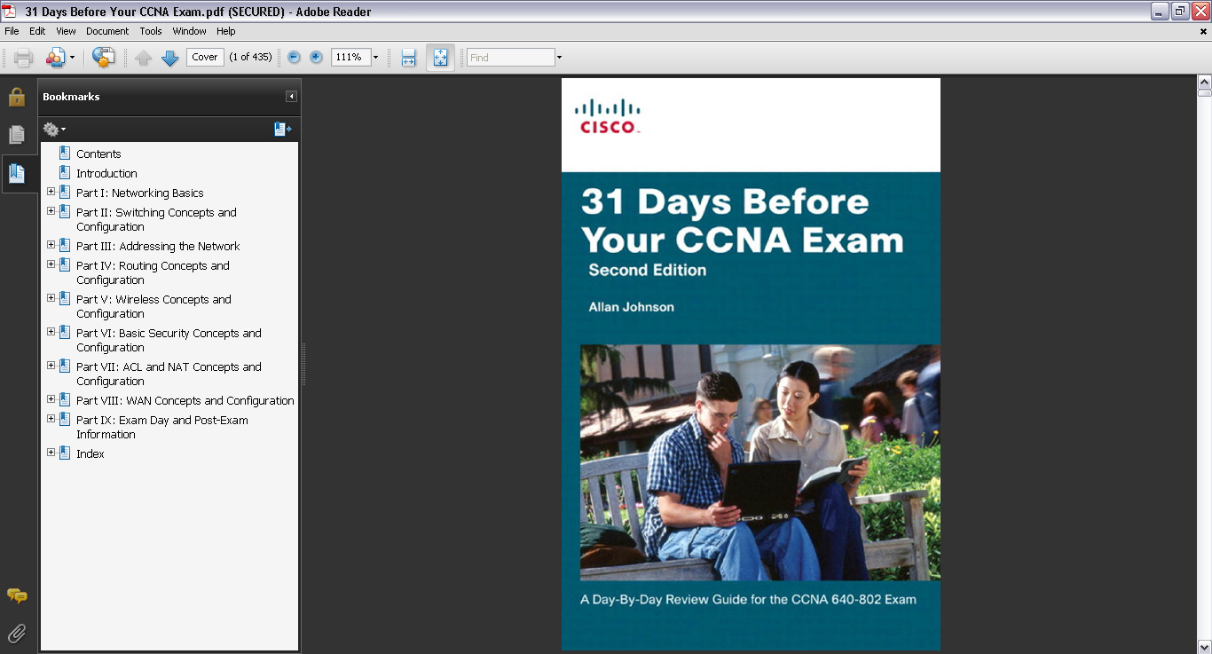The height and width of the screenshot is (654, 1212).
Task: Zoom out with the minus icon
Action: (x=295, y=58)
